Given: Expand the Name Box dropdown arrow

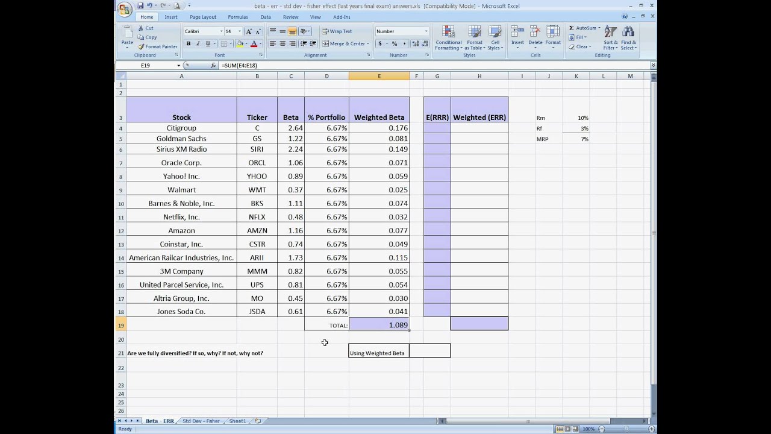Looking at the screenshot, I should 178,65.
